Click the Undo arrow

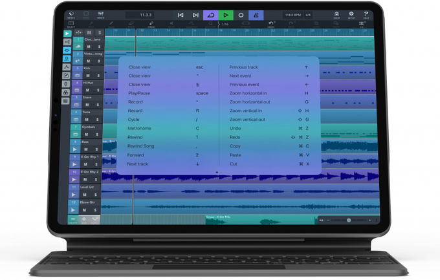pos(271,25)
